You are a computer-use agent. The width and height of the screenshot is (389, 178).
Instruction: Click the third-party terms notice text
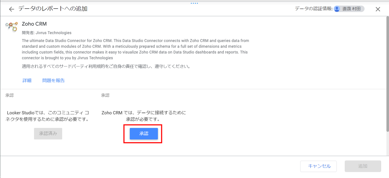[x=107, y=66]
